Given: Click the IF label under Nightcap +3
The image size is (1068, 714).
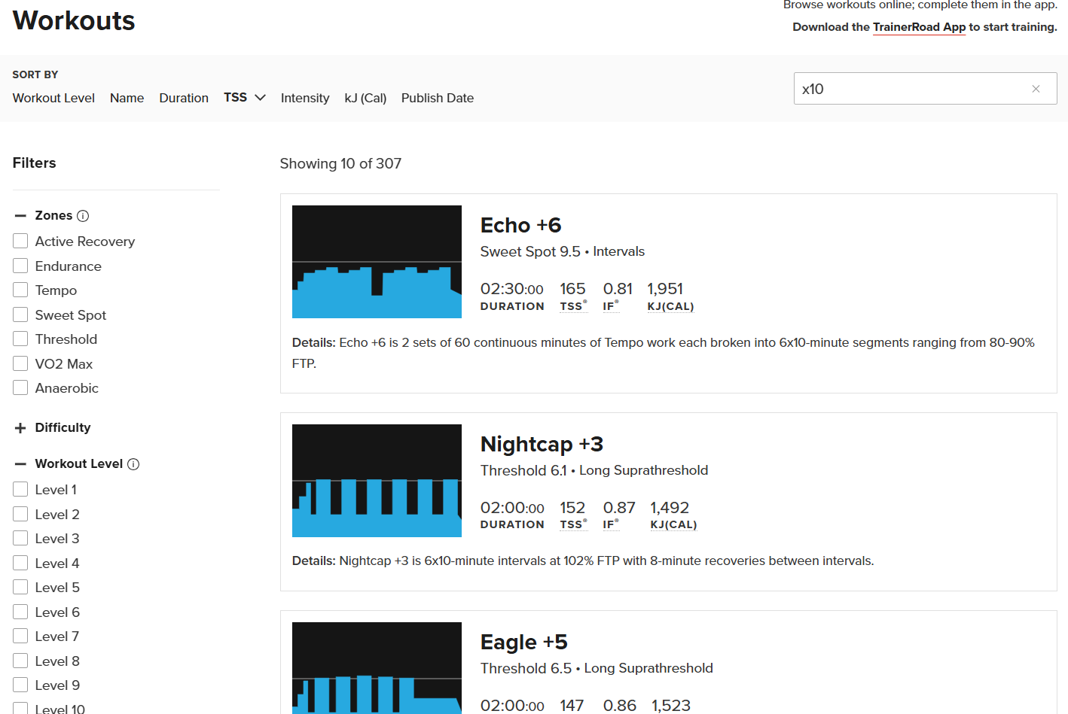Looking at the screenshot, I should [611, 524].
